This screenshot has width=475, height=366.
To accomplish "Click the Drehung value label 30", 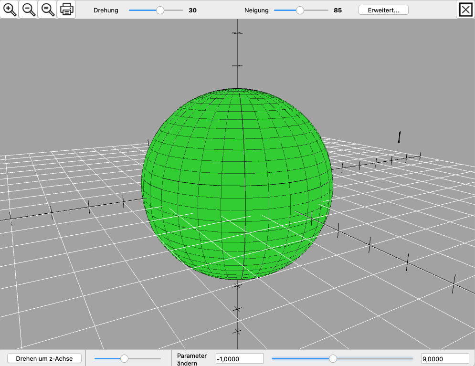I will 192,10.
